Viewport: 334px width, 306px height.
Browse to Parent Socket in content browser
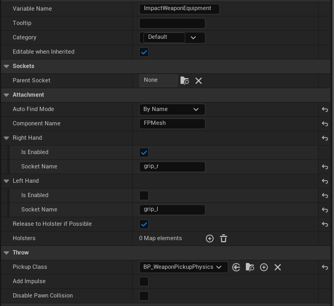[184, 81]
